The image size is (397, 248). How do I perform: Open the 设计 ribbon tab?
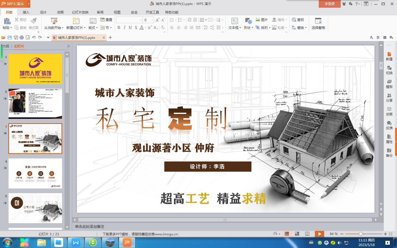[43, 12]
